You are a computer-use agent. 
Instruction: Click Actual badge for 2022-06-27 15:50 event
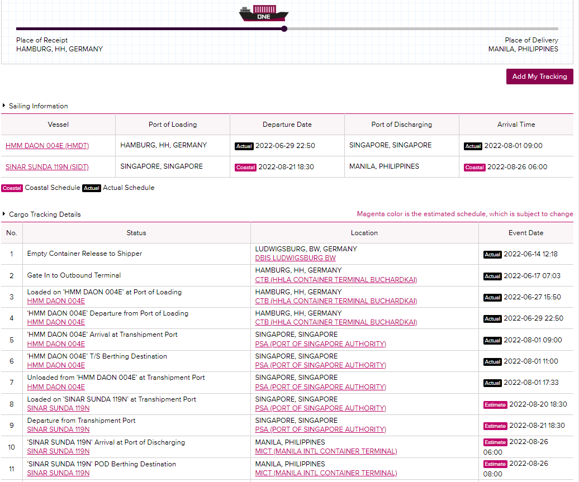492,298
